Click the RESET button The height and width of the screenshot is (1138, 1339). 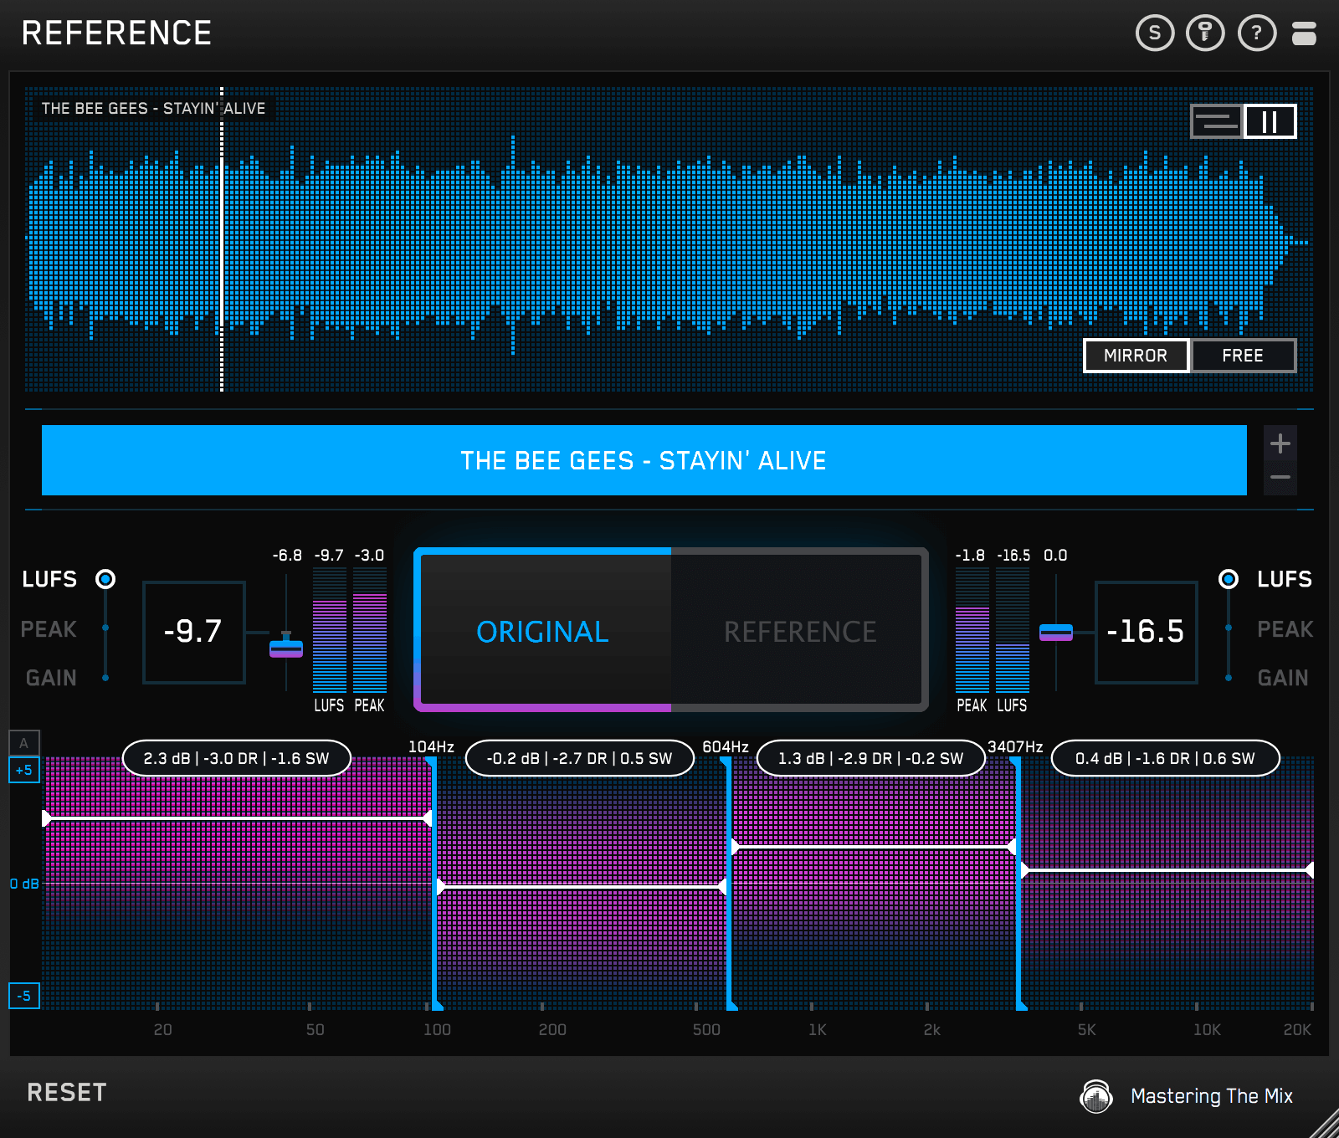pyautogui.click(x=67, y=1093)
